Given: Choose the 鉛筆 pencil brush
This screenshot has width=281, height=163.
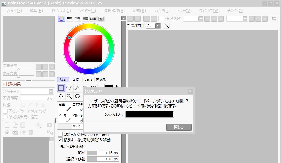Looking at the screenshot, I should click(65, 107).
